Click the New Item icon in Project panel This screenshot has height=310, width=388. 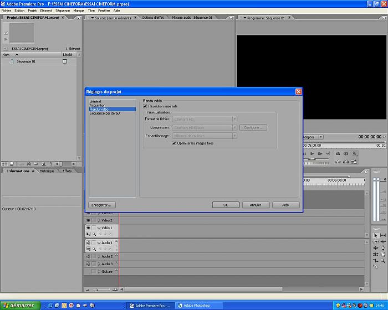coord(44,164)
